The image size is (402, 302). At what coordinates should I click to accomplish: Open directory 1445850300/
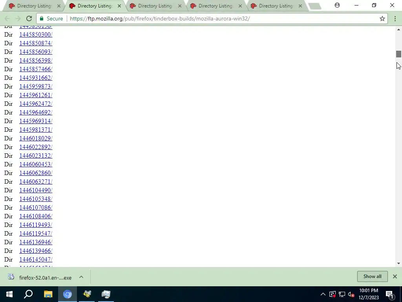tap(36, 35)
